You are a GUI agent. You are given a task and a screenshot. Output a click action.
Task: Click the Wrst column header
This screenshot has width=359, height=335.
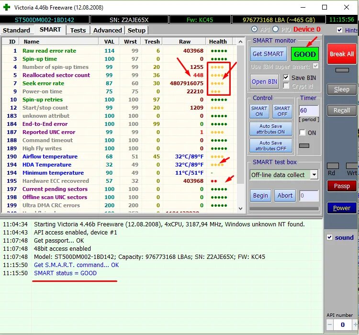[130, 42]
